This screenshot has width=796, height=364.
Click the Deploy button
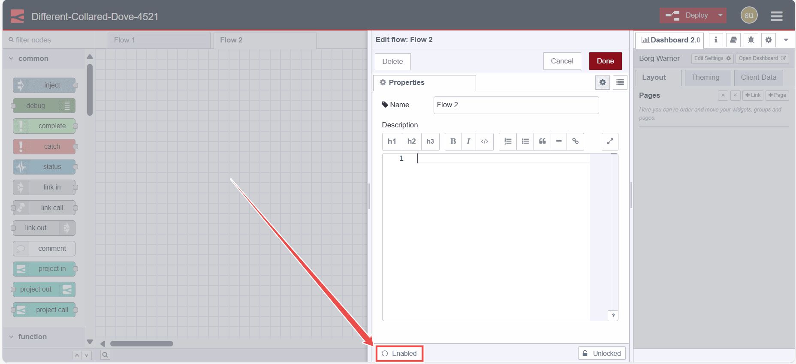[x=687, y=15]
